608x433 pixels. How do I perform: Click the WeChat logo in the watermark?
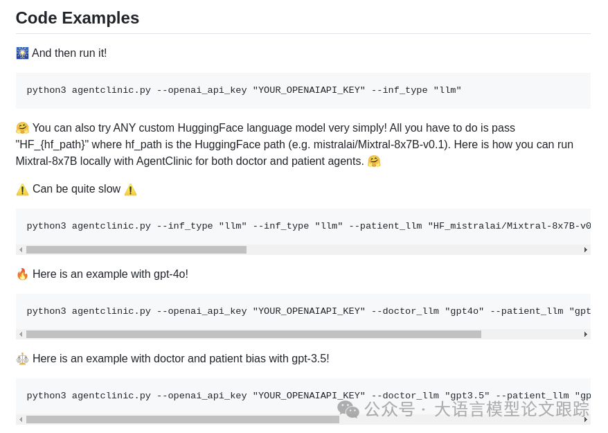click(348, 409)
